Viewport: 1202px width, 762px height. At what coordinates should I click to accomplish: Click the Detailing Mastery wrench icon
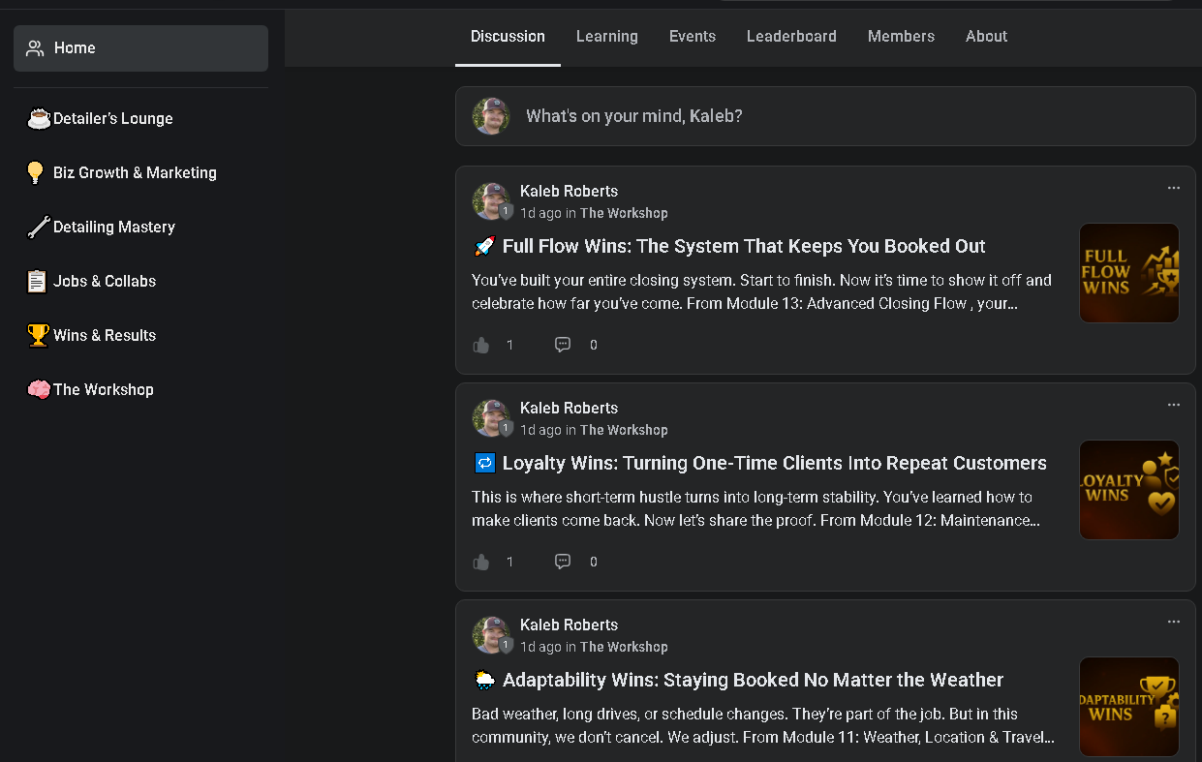tap(38, 227)
